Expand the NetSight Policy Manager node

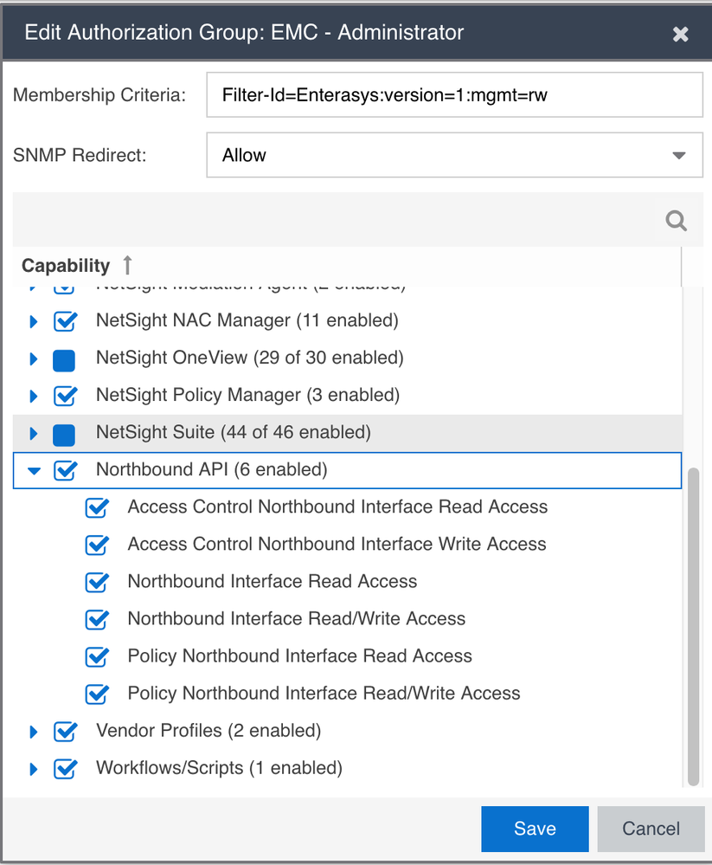point(35,396)
